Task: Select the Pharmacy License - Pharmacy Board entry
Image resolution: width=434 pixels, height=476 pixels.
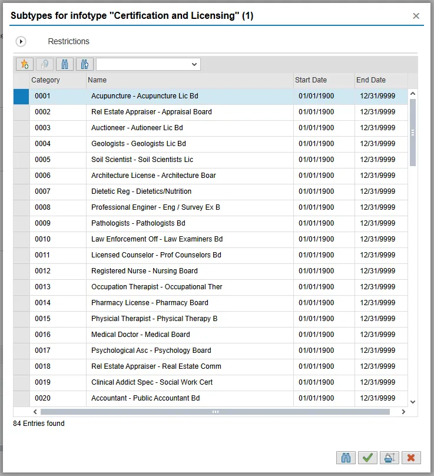Action: pos(150,303)
